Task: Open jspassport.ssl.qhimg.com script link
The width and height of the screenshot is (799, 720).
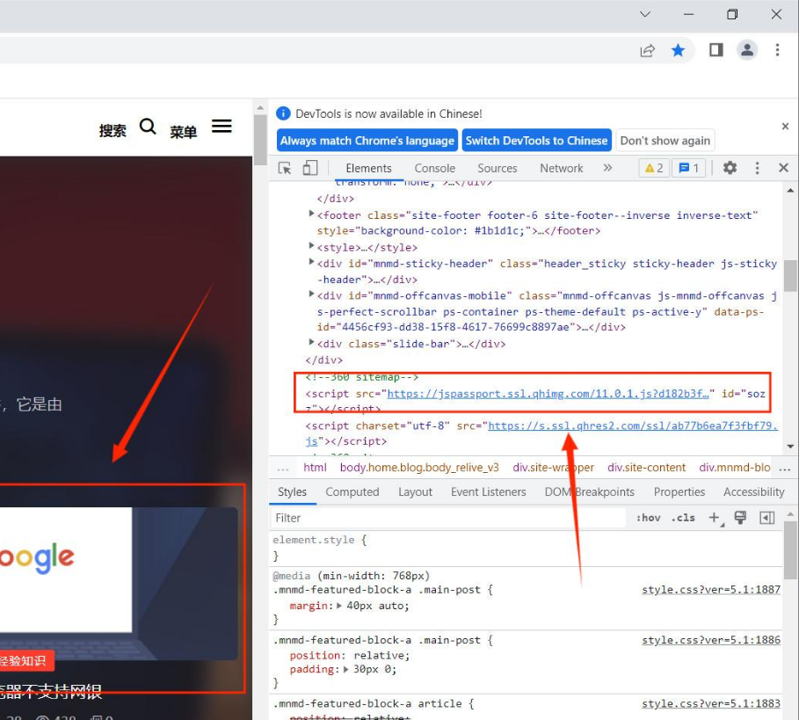Action: [x=548, y=394]
